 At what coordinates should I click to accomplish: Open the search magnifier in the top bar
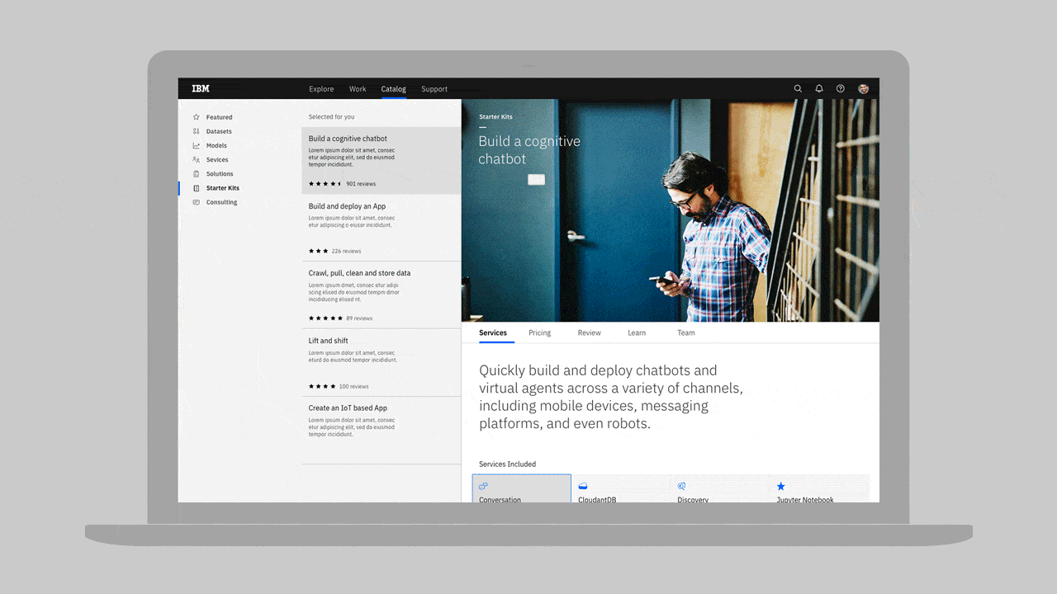[798, 88]
